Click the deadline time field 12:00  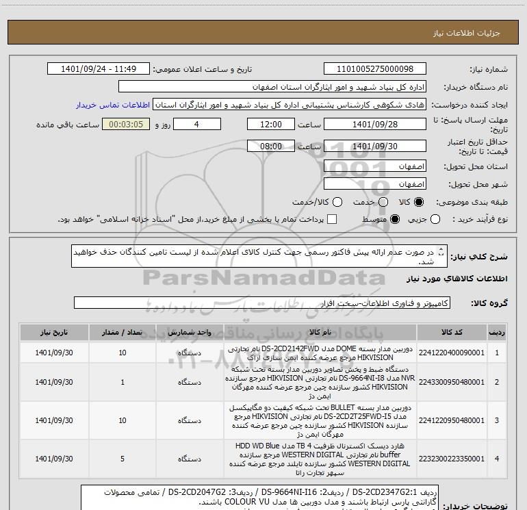click(x=271, y=124)
